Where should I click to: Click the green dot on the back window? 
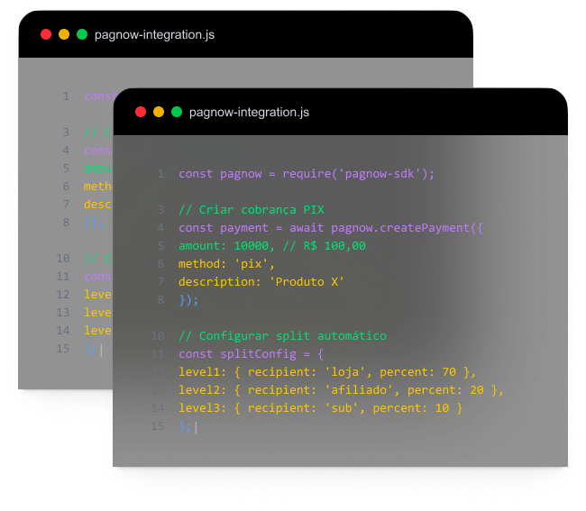click(x=82, y=34)
